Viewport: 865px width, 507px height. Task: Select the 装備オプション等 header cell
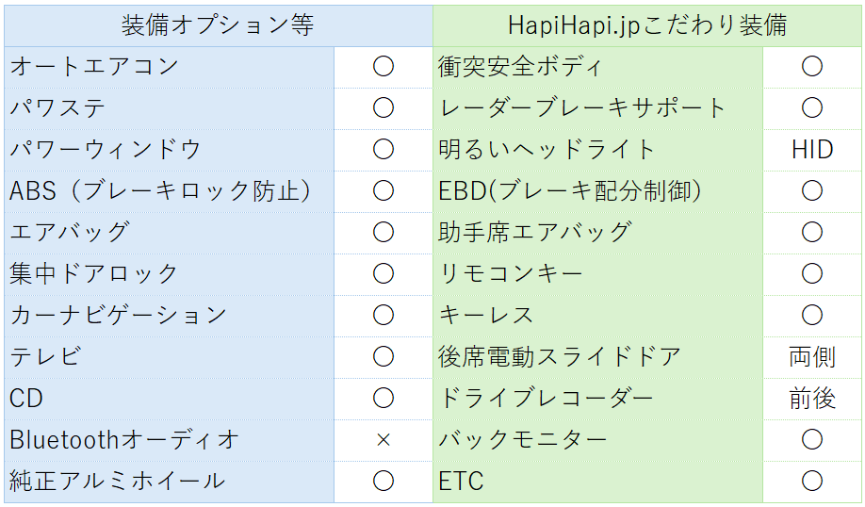[219, 26]
